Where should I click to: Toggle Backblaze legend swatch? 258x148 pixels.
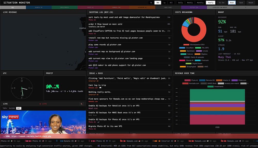click(183, 51)
